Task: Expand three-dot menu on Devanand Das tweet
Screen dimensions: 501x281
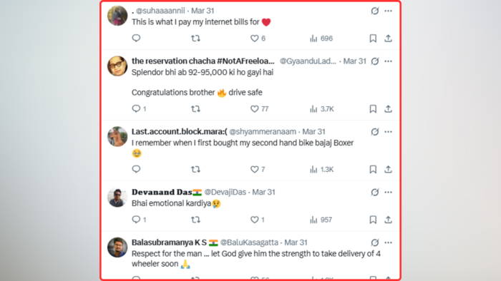Action: [388, 193]
